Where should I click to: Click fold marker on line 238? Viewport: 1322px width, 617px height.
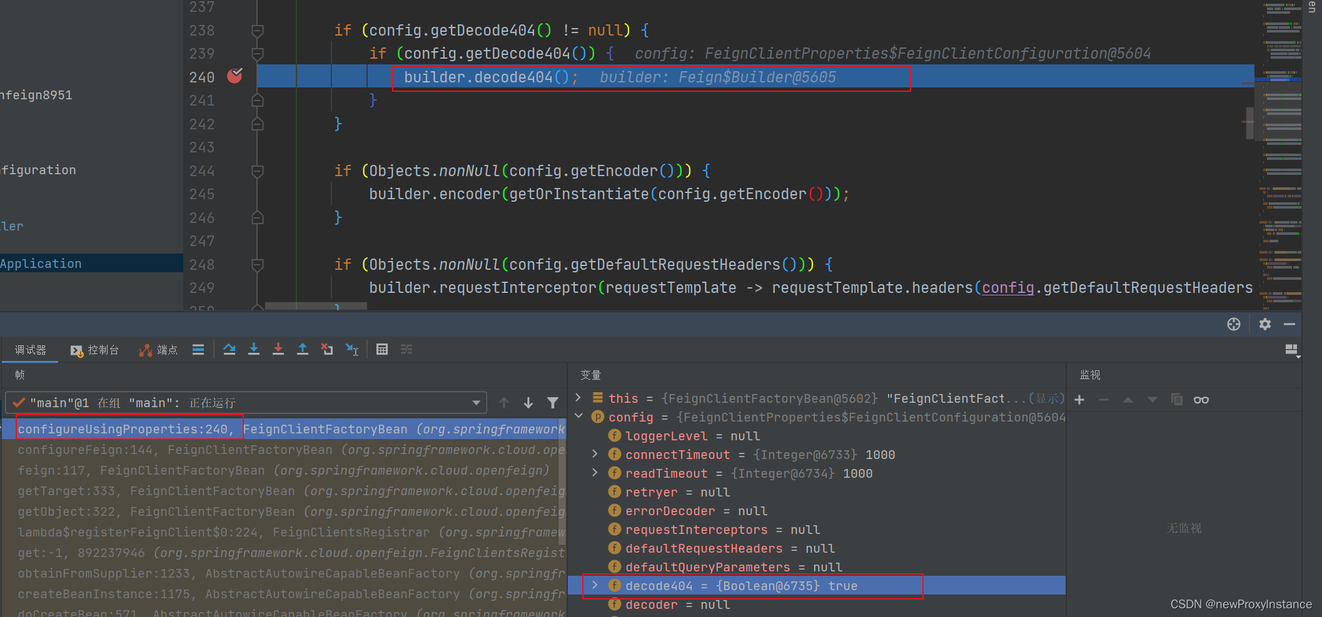pos(257,30)
